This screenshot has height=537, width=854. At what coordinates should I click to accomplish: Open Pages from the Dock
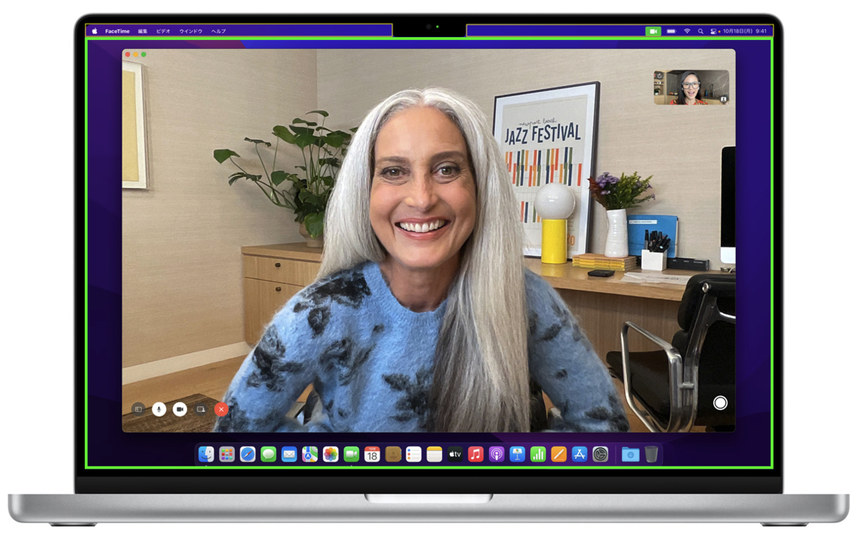coord(559,454)
